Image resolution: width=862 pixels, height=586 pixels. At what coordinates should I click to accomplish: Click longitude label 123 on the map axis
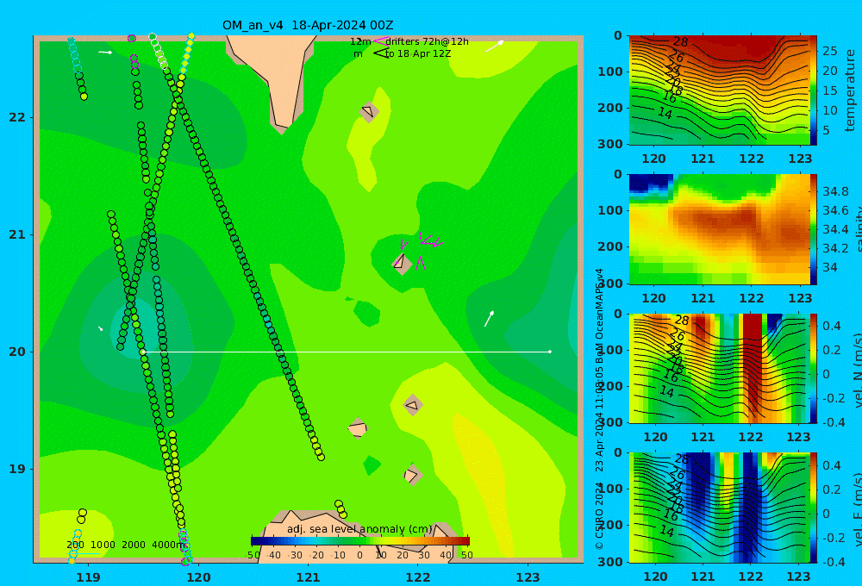coord(528,577)
